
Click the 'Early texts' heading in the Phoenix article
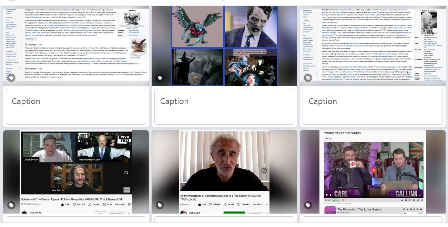tap(31, 68)
